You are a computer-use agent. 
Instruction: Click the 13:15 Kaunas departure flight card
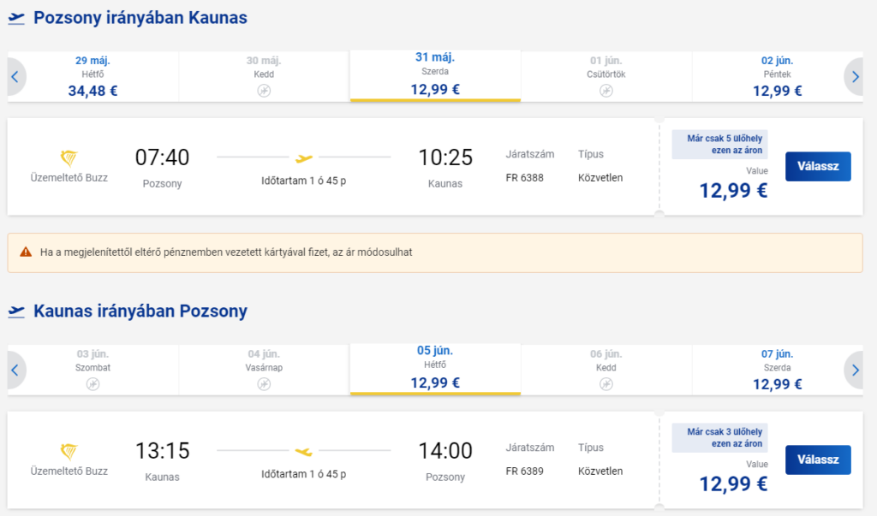tap(435, 460)
